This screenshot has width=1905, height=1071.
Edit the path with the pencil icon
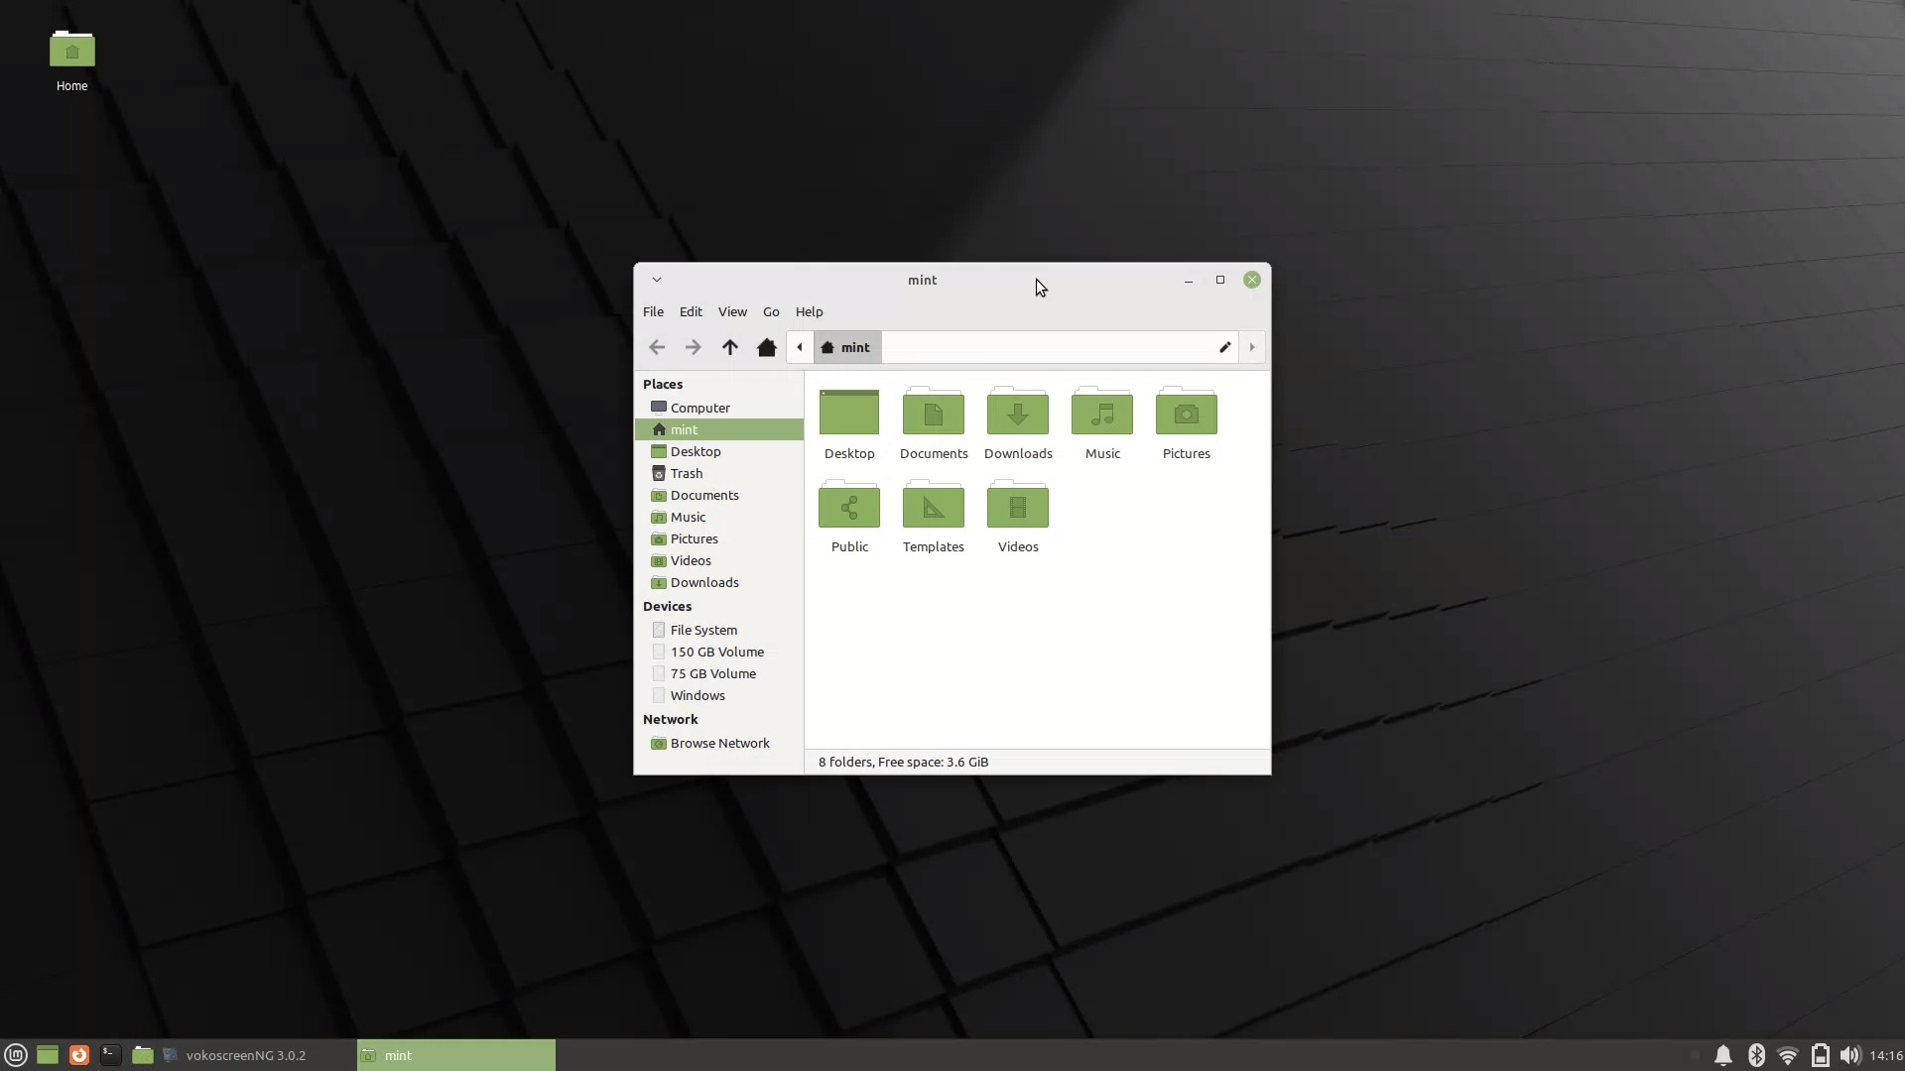tap(1224, 347)
